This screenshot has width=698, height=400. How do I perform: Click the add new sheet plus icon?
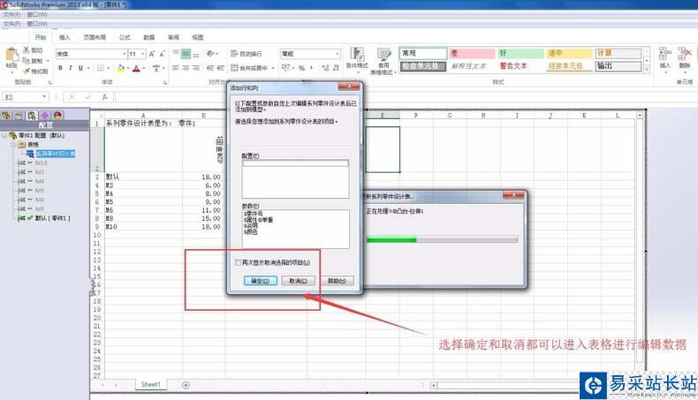pos(186,385)
